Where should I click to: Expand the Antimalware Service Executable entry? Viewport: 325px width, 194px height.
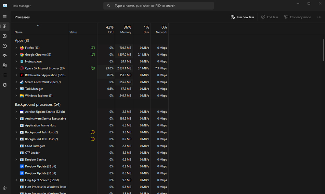point(16,119)
